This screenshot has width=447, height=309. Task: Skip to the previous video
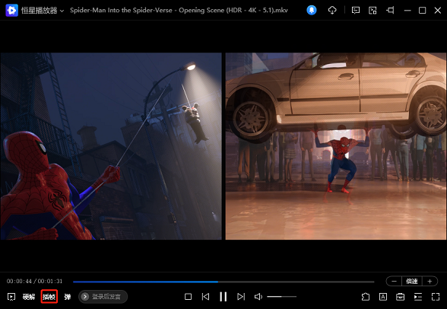click(x=205, y=297)
